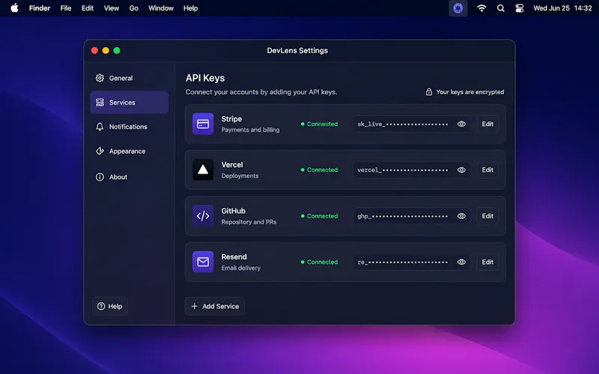Viewport: 599px width, 374px height.
Task: Click the Stripe Connected status
Action: [x=320, y=124]
